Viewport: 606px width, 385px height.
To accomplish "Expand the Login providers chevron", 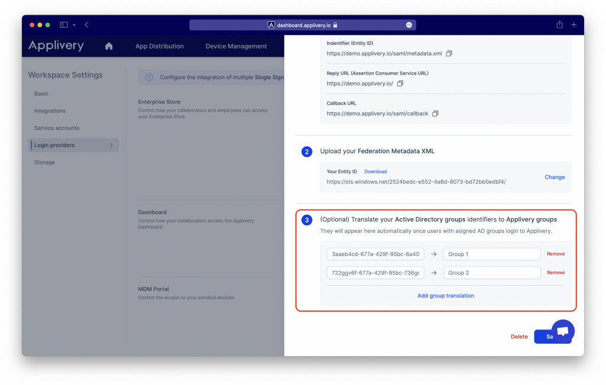I will [x=111, y=145].
